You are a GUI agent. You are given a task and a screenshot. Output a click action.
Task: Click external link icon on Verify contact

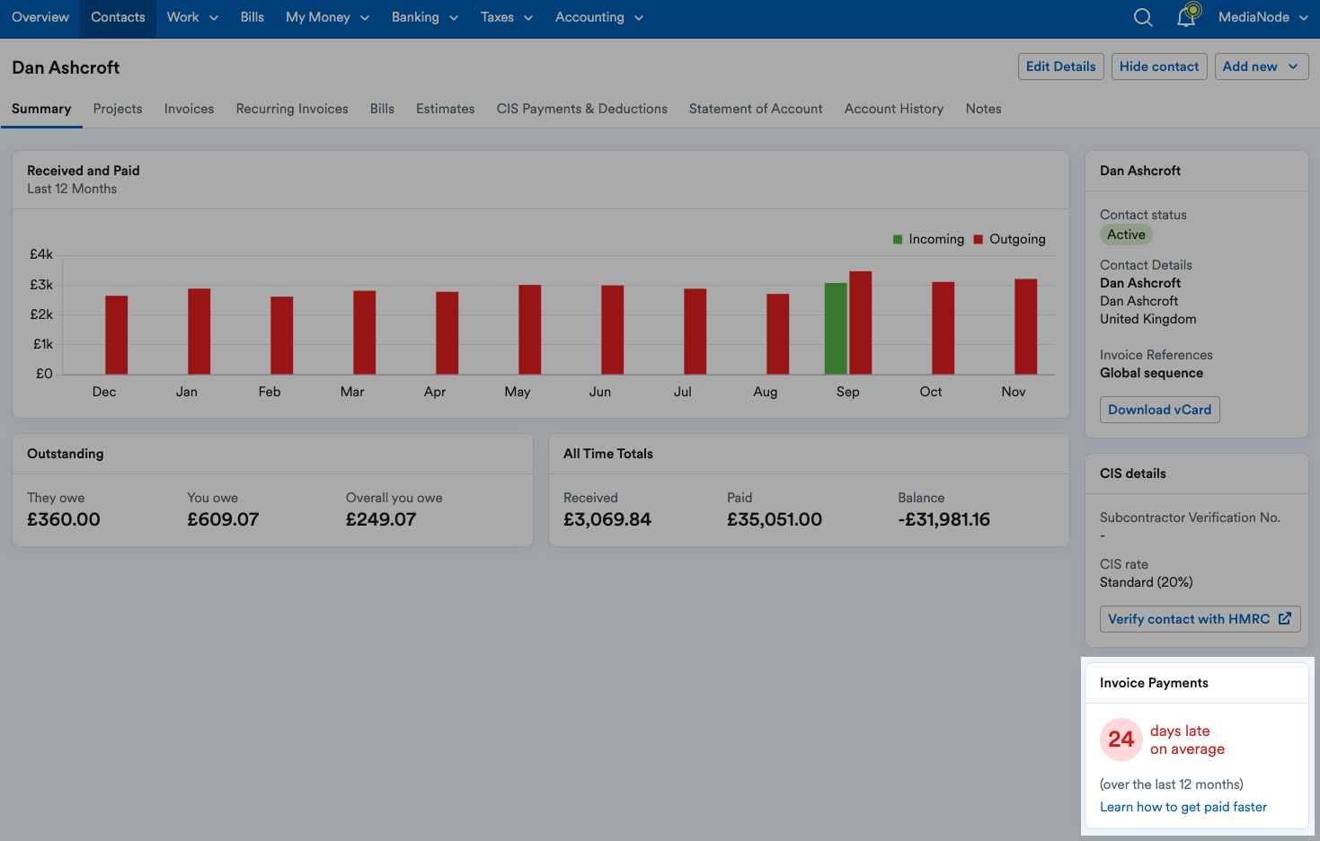[x=1285, y=618]
